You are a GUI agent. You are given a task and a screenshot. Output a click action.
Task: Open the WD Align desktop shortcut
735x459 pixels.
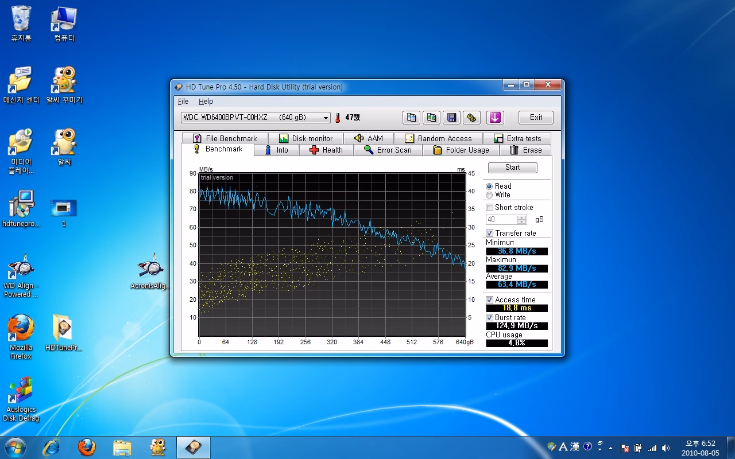(x=21, y=275)
